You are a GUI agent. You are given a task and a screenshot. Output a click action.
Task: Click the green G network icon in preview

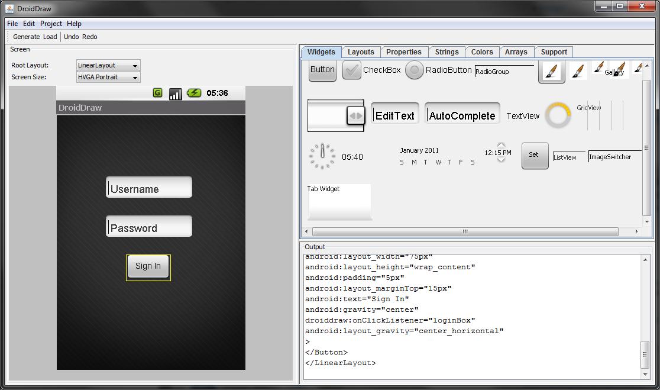[157, 93]
